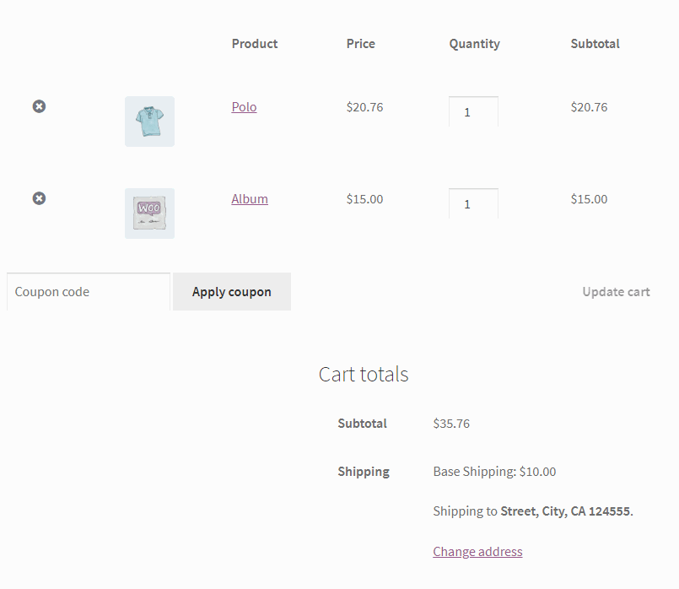
Task: Click the $35.76 subtotal amount
Action: 451,423
